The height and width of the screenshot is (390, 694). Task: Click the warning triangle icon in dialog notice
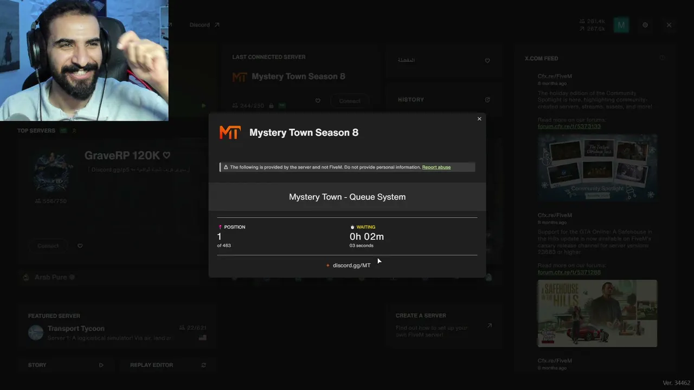pos(226,167)
